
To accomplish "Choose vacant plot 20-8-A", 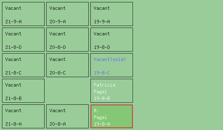I will pyautogui.click(x=67, y=117).
